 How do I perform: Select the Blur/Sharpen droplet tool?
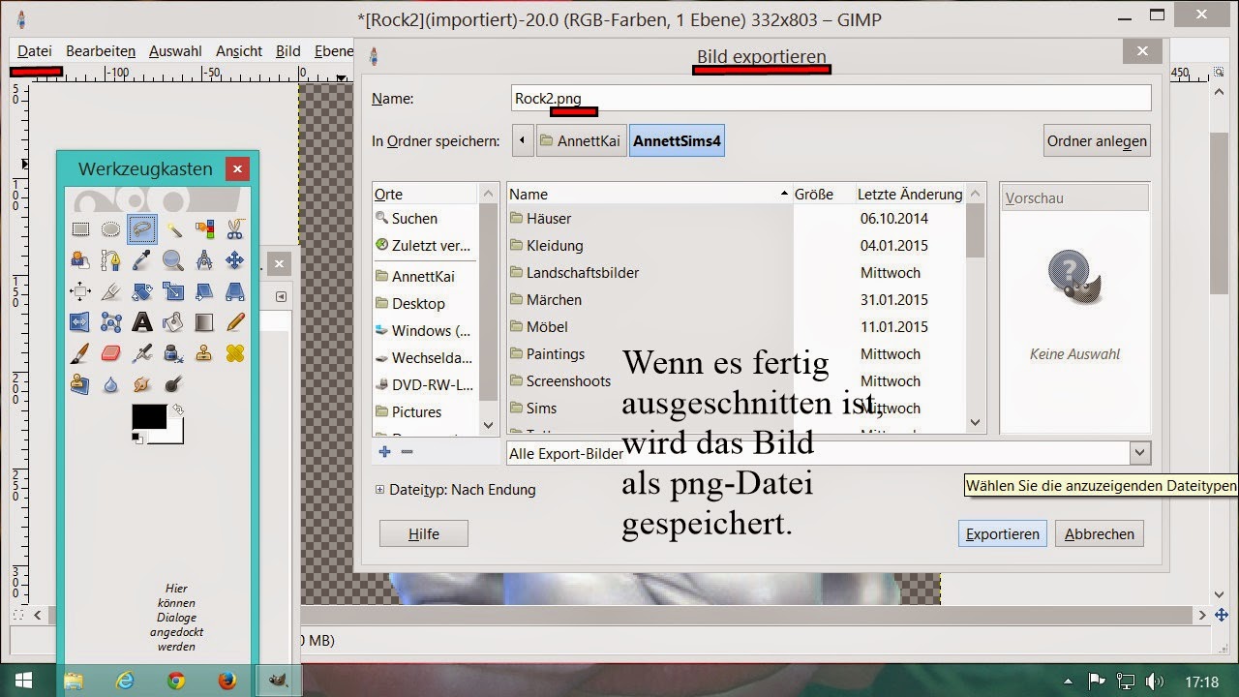[111, 384]
